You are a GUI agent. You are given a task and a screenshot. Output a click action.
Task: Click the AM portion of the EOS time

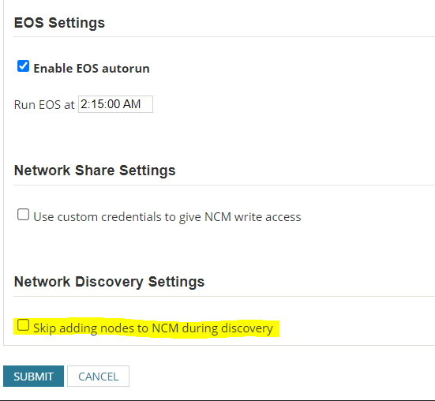pos(132,104)
